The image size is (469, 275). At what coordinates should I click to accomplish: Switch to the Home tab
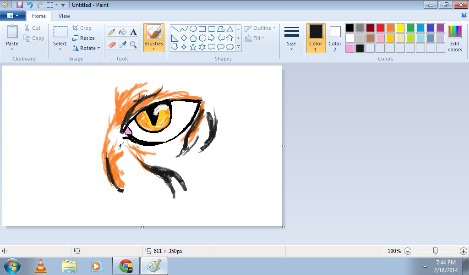click(39, 16)
